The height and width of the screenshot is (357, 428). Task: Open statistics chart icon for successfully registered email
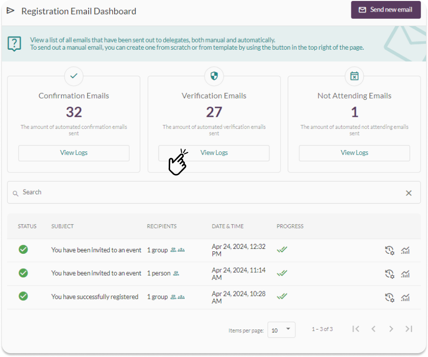405,297
